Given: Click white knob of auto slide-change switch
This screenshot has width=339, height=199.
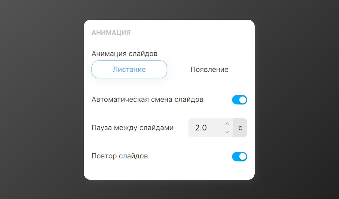Looking at the screenshot, I should tap(243, 100).
